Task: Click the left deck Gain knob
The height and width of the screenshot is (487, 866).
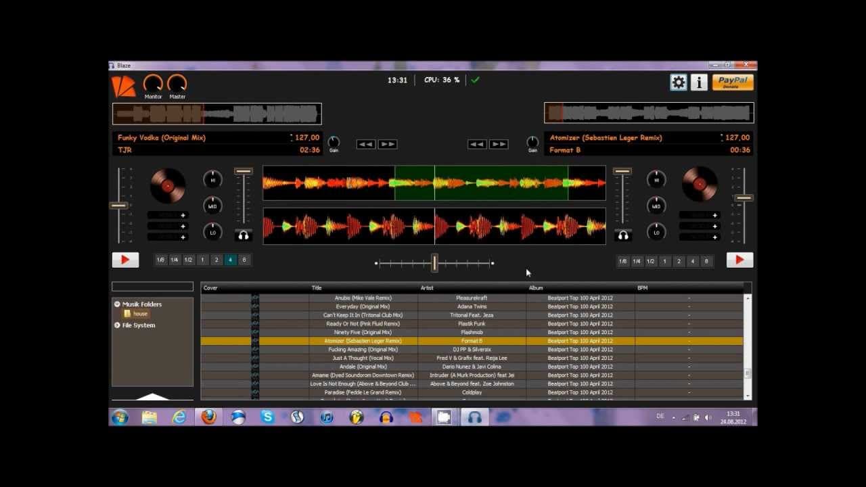Action: click(334, 141)
